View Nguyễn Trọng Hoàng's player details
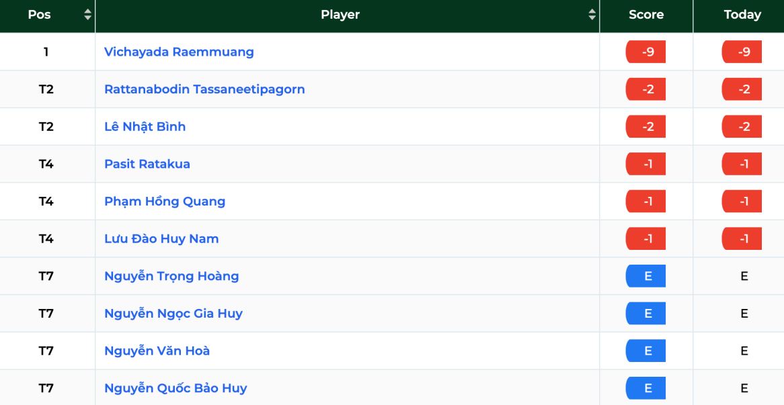 pyautogui.click(x=171, y=276)
